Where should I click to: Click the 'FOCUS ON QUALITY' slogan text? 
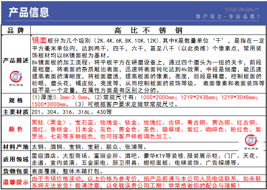242,10
